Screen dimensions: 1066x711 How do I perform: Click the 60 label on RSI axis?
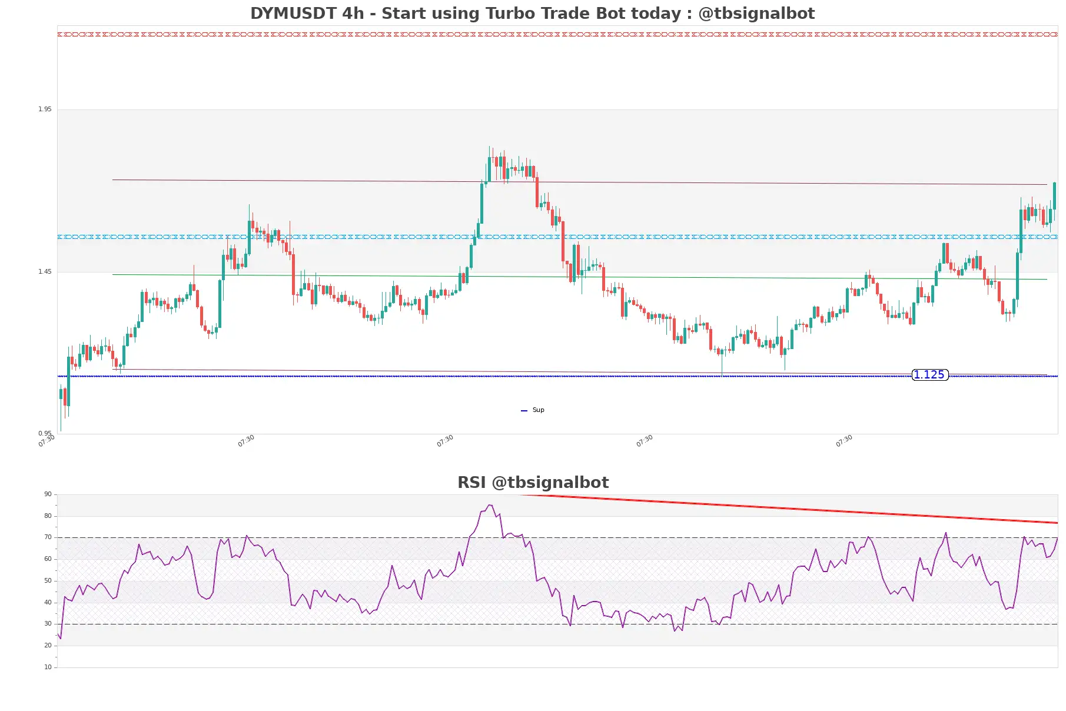coord(48,559)
